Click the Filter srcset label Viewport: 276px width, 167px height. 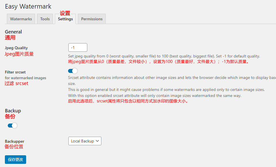click(x=15, y=72)
